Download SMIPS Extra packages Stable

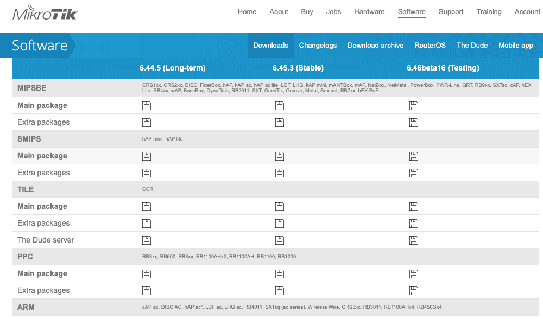[280, 173]
